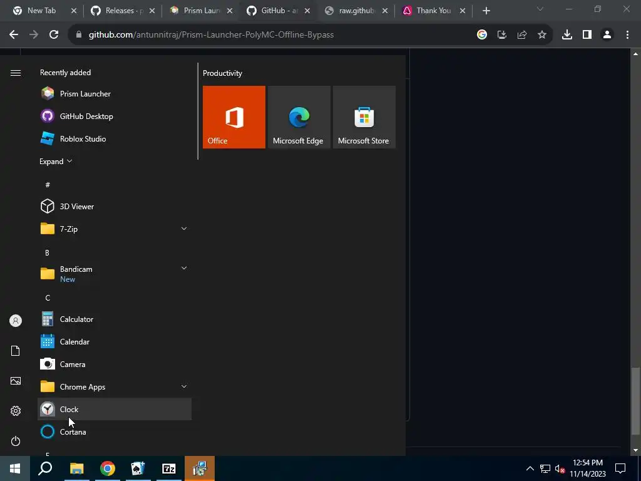Open 3D Viewer app

115,206
